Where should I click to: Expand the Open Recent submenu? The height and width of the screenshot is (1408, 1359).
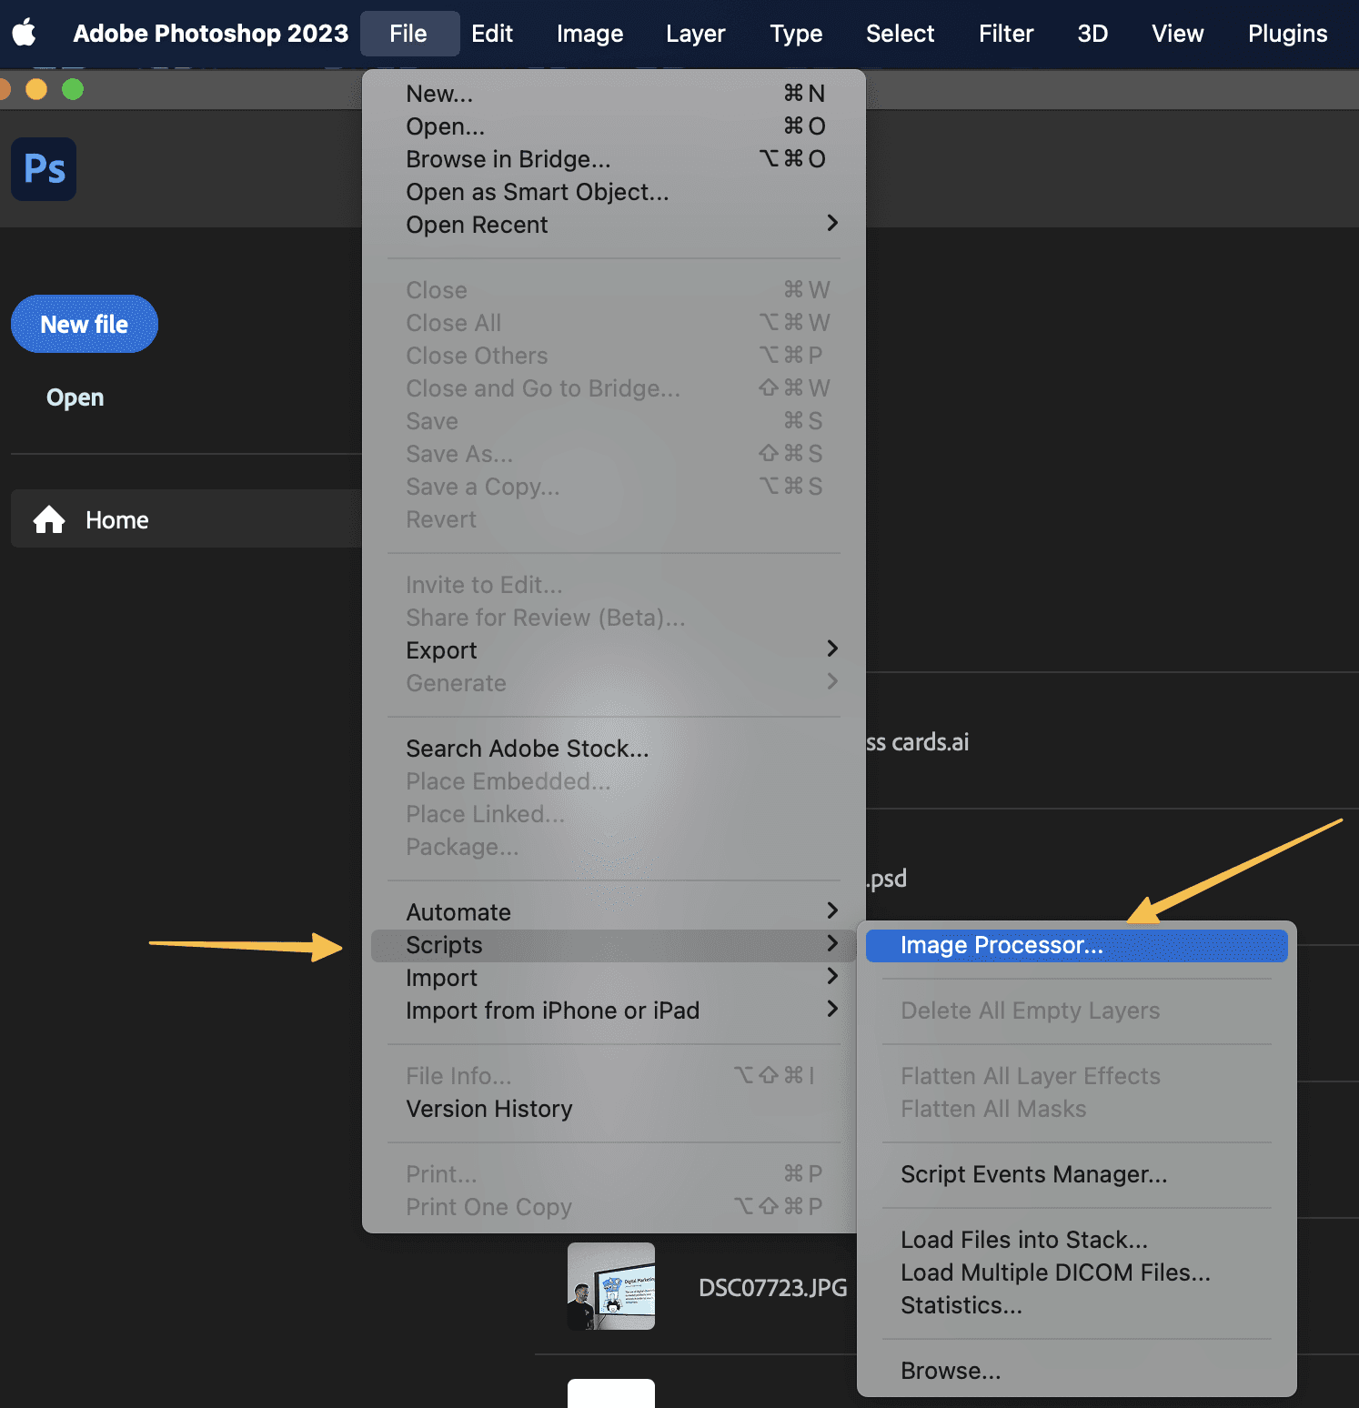[477, 225]
